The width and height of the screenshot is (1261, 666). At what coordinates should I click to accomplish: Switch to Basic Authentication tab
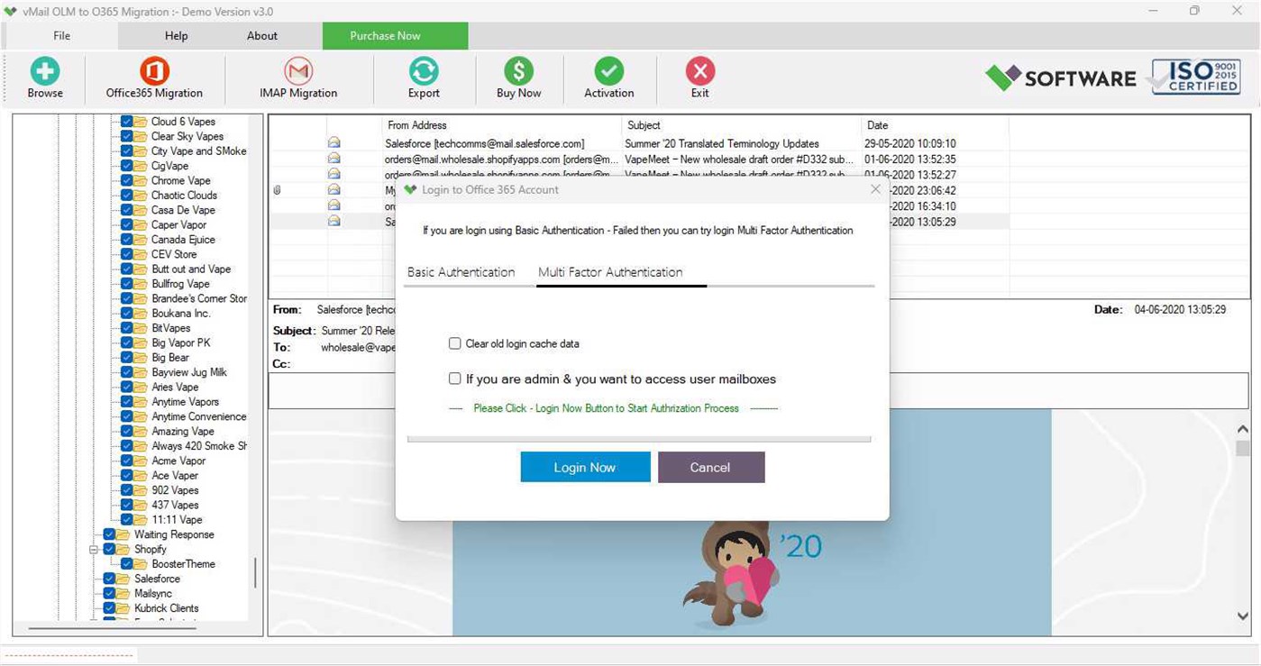pyautogui.click(x=461, y=272)
